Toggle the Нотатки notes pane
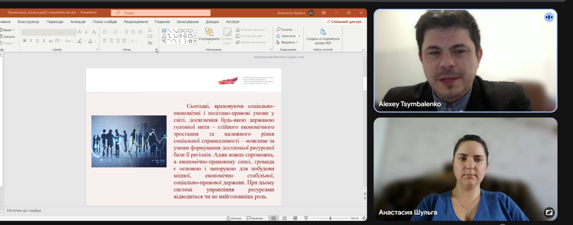Screen dimensions: 573x225 pos(234,218)
